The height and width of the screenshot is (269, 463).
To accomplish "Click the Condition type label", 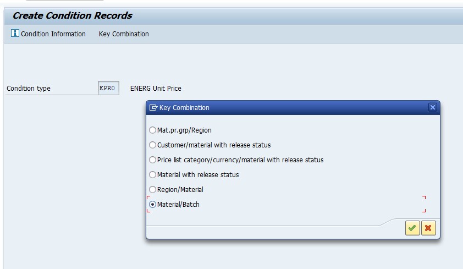I will 29,88.
